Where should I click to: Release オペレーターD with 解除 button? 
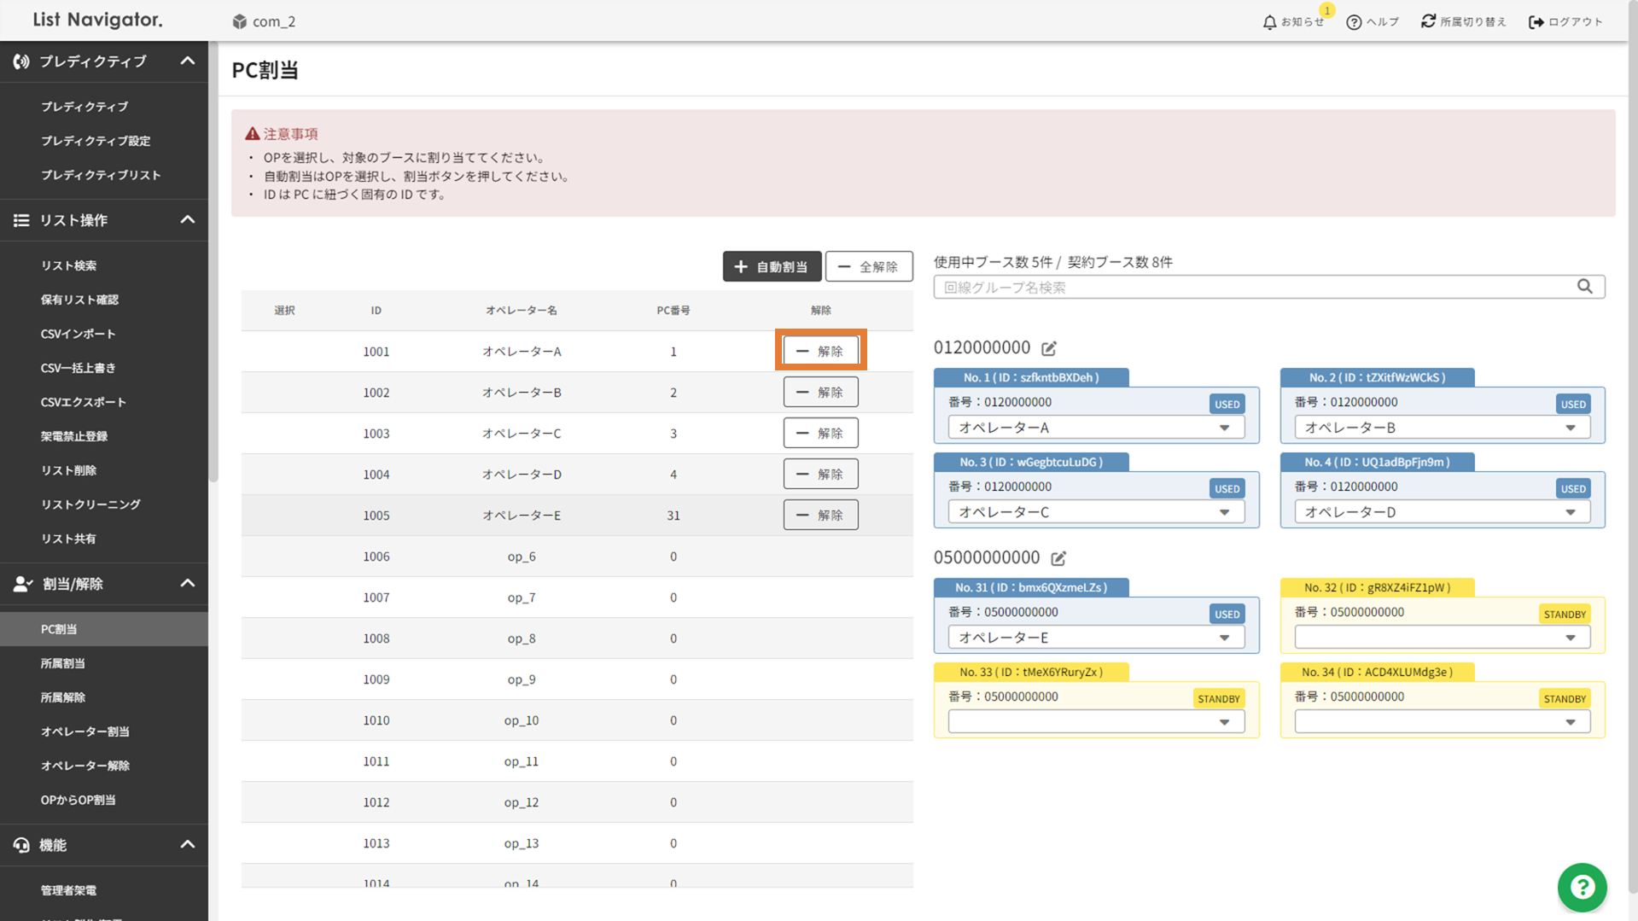(820, 474)
